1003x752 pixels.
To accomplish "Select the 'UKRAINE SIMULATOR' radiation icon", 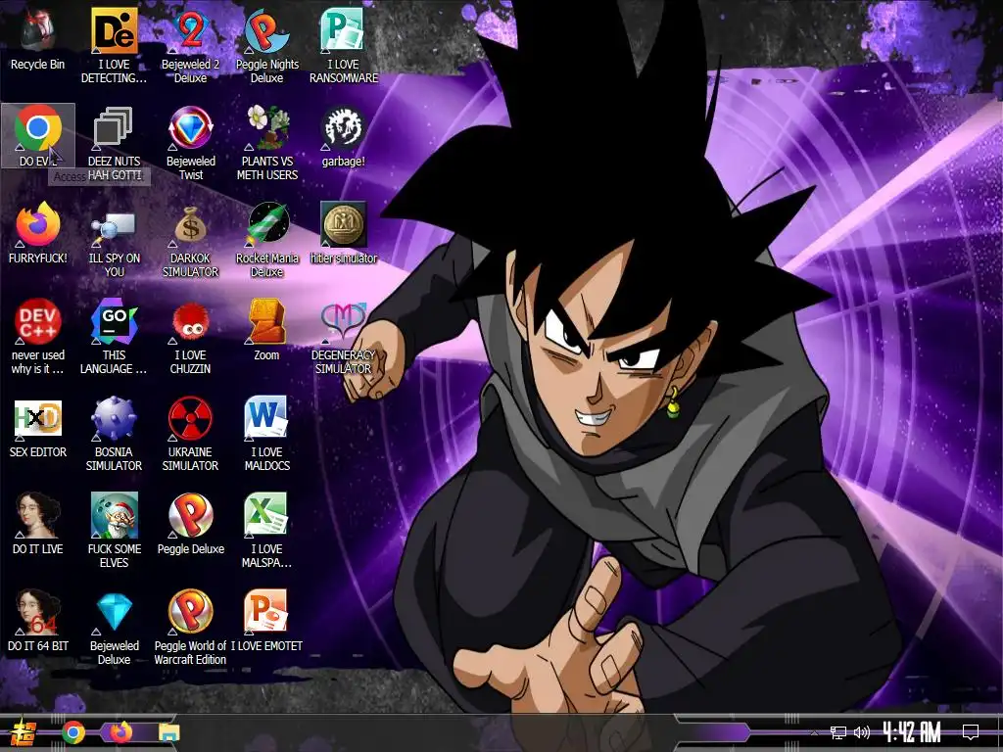I will click(x=191, y=435).
